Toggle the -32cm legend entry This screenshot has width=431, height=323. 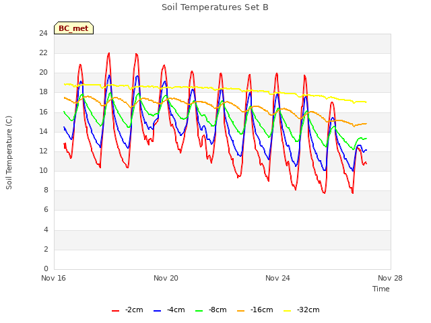click(302, 310)
